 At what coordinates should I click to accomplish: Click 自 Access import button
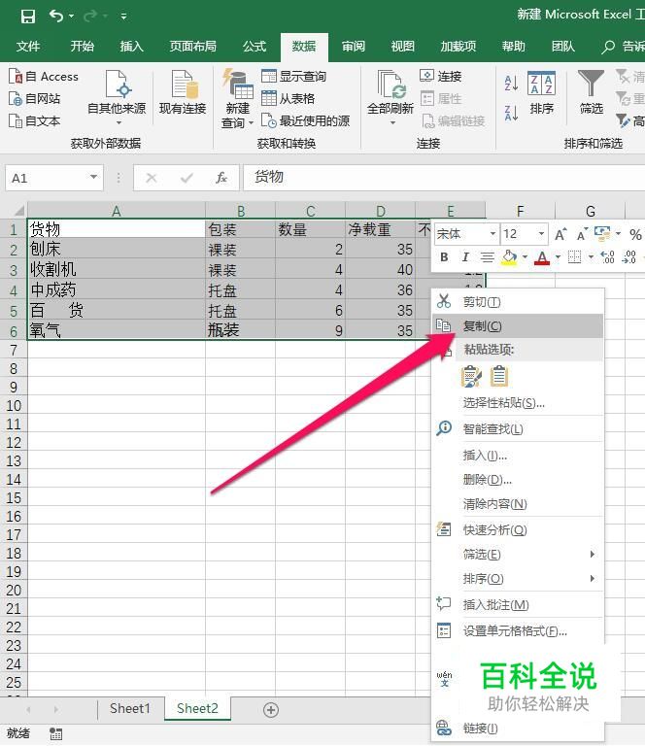44,77
